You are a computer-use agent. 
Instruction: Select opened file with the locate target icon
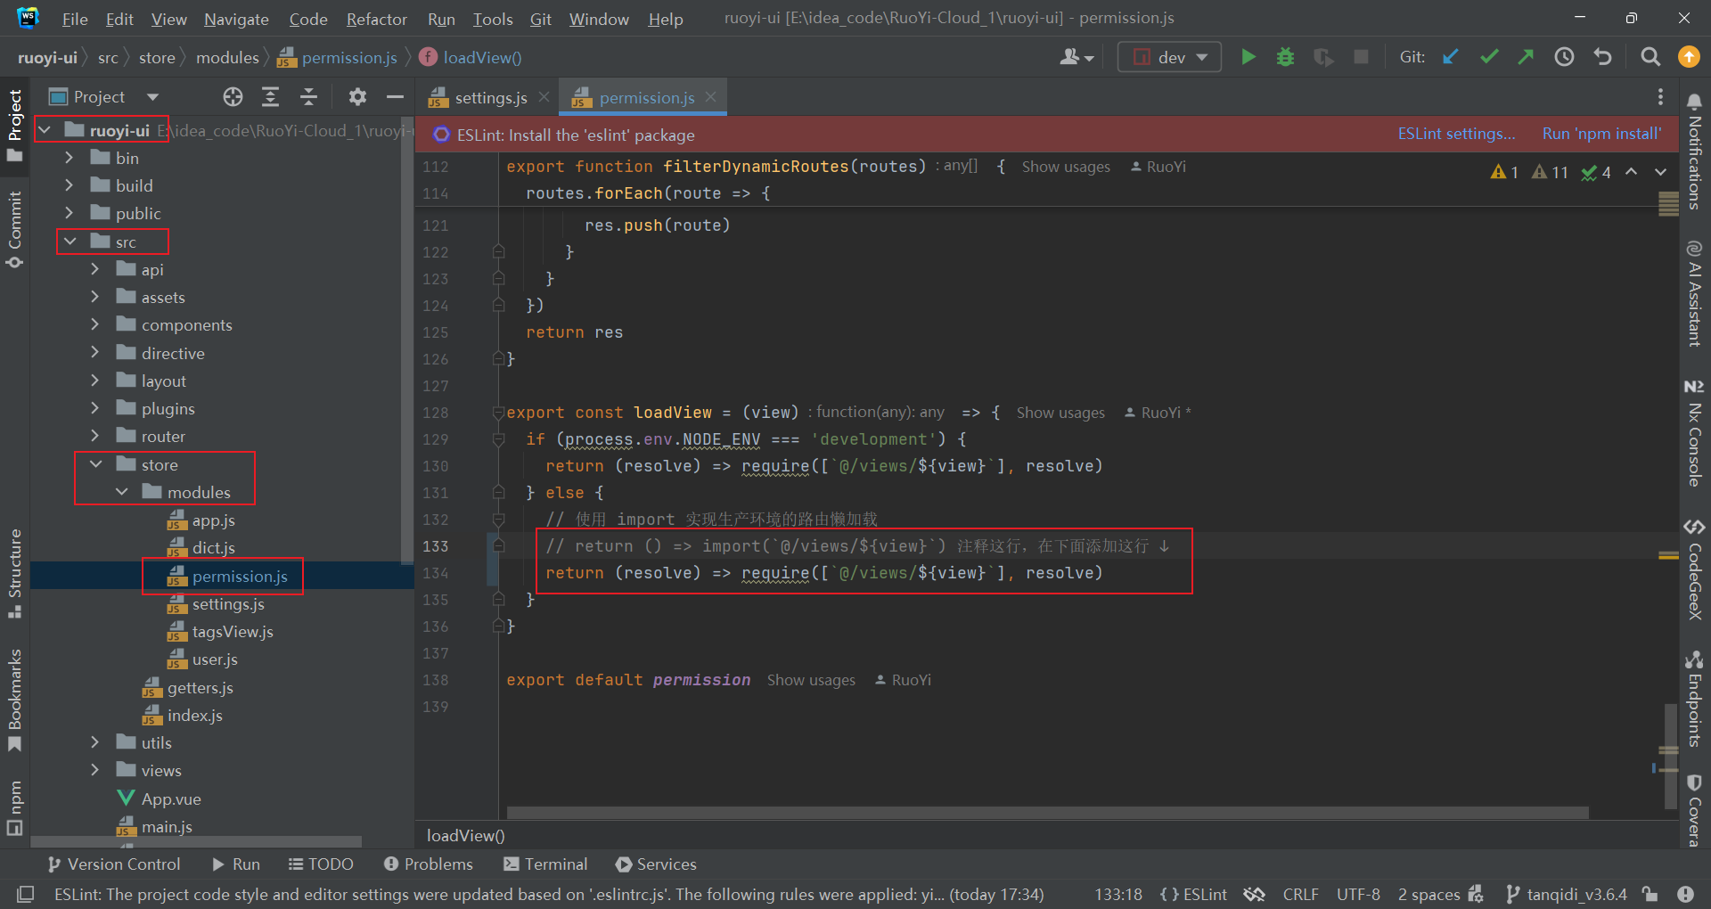[x=233, y=96]
